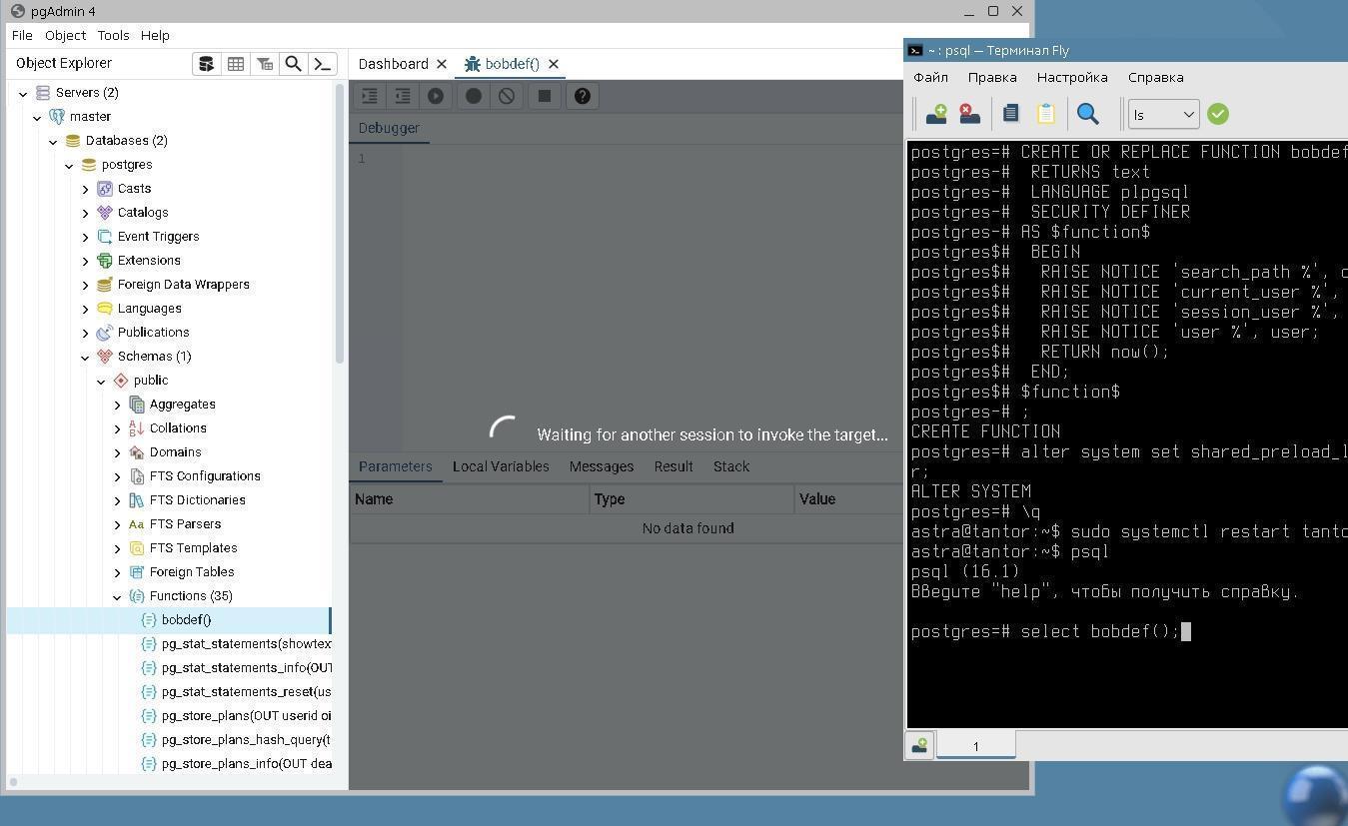The image size is (1348, 826).
Task: Switch to the Local Variables tab
Action: [501, 466]
